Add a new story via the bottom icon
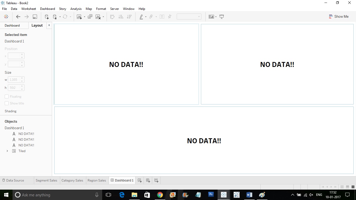Viewport: 356px width, 200px height. click(156, 180)
